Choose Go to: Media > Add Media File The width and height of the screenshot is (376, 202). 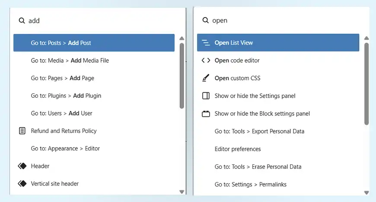tap(70, 61)
